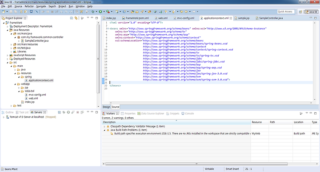
Task: Open the Refactor menu
Action: 29,6
